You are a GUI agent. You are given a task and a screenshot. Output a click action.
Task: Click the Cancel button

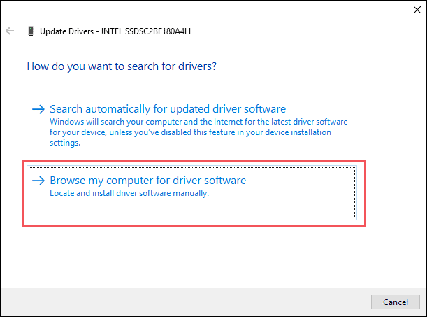coord(396,302)
